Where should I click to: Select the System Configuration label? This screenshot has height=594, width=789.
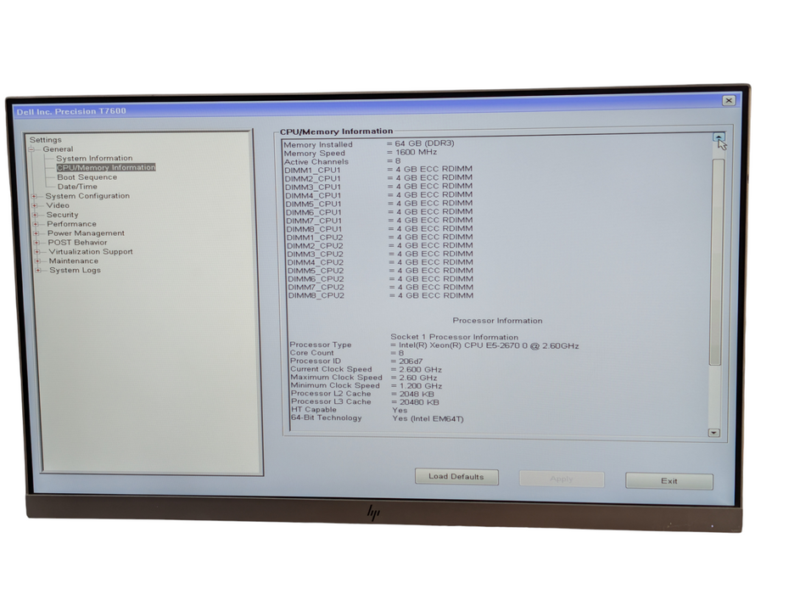point(87,196)
